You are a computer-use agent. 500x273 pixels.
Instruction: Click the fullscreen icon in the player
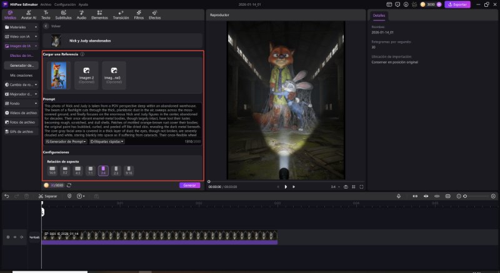click(x=361, y=186)
